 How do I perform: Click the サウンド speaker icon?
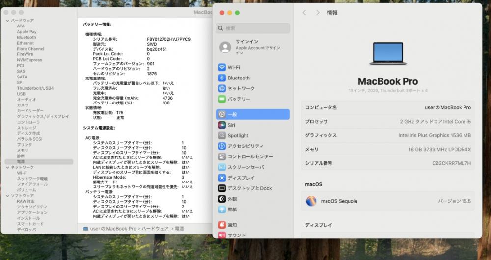pyautogui.click(x=222, y=235)
